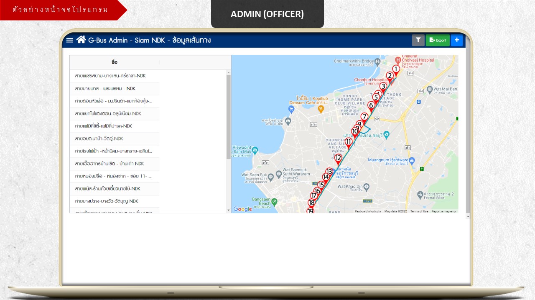
Task: Select route marker number 13
Action: 329,172
